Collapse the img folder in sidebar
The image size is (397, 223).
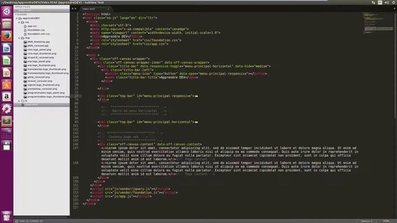(x=19, y=38)
